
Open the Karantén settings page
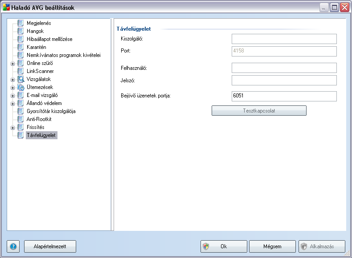pos(37,47)
